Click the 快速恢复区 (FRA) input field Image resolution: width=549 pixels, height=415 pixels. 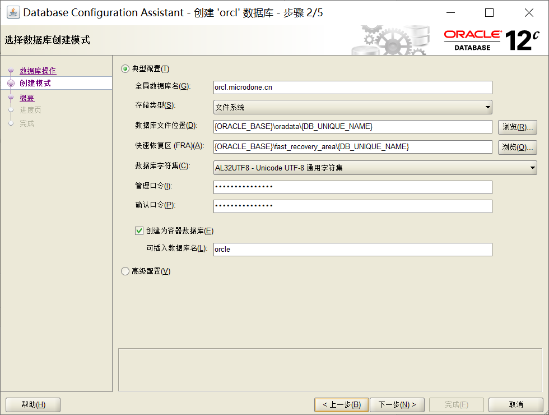(352, 147)
